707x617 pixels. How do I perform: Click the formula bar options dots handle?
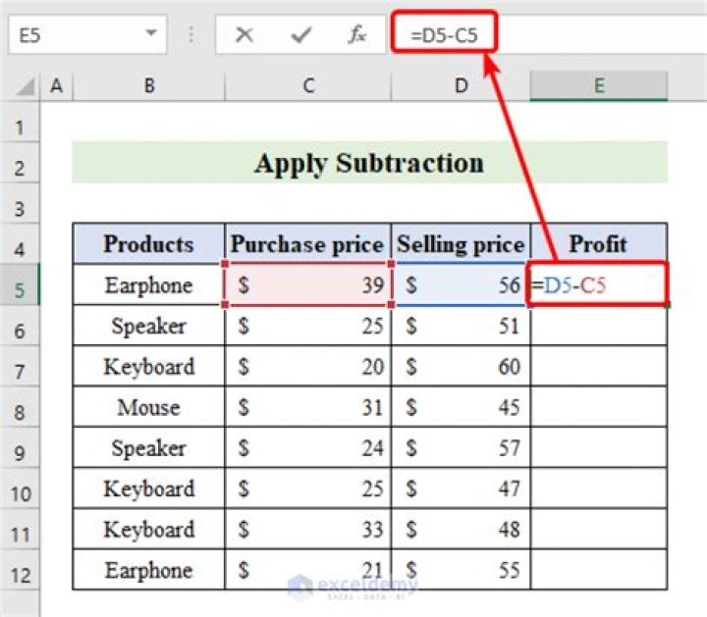pyautogui.click(x=191, y=36)
